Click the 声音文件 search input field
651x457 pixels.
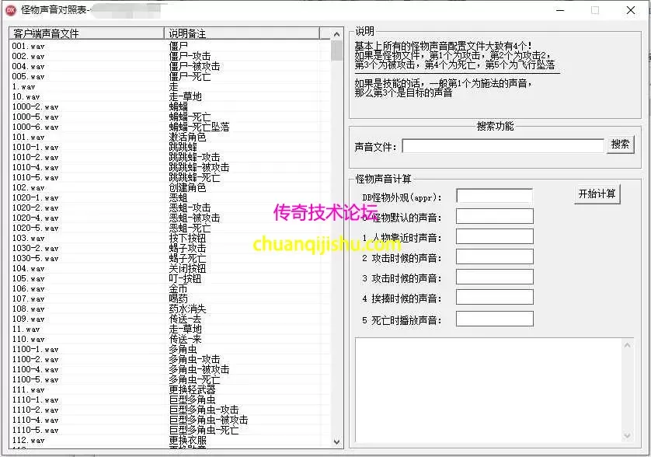501,145
